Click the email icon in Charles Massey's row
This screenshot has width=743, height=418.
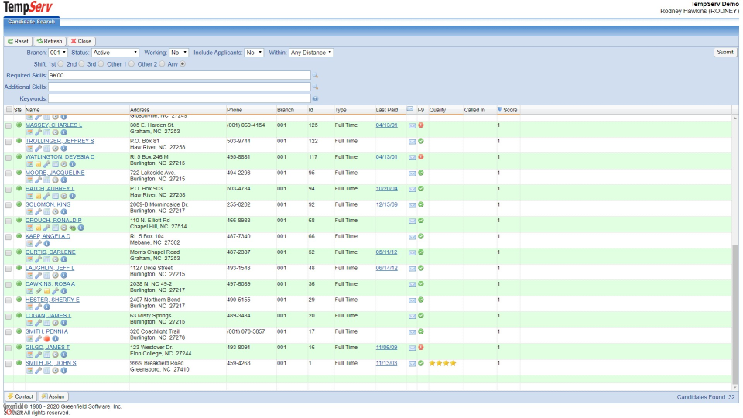(x=412, y=125)
